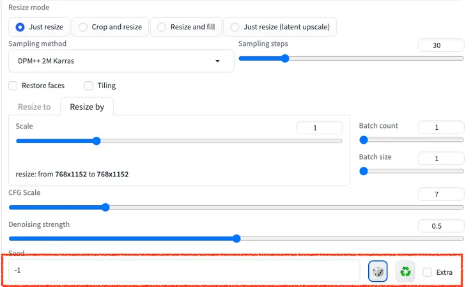Click the Batch count number field
Image resolution: width=473 pixels, height=287 pixels.
click(441, 127)
